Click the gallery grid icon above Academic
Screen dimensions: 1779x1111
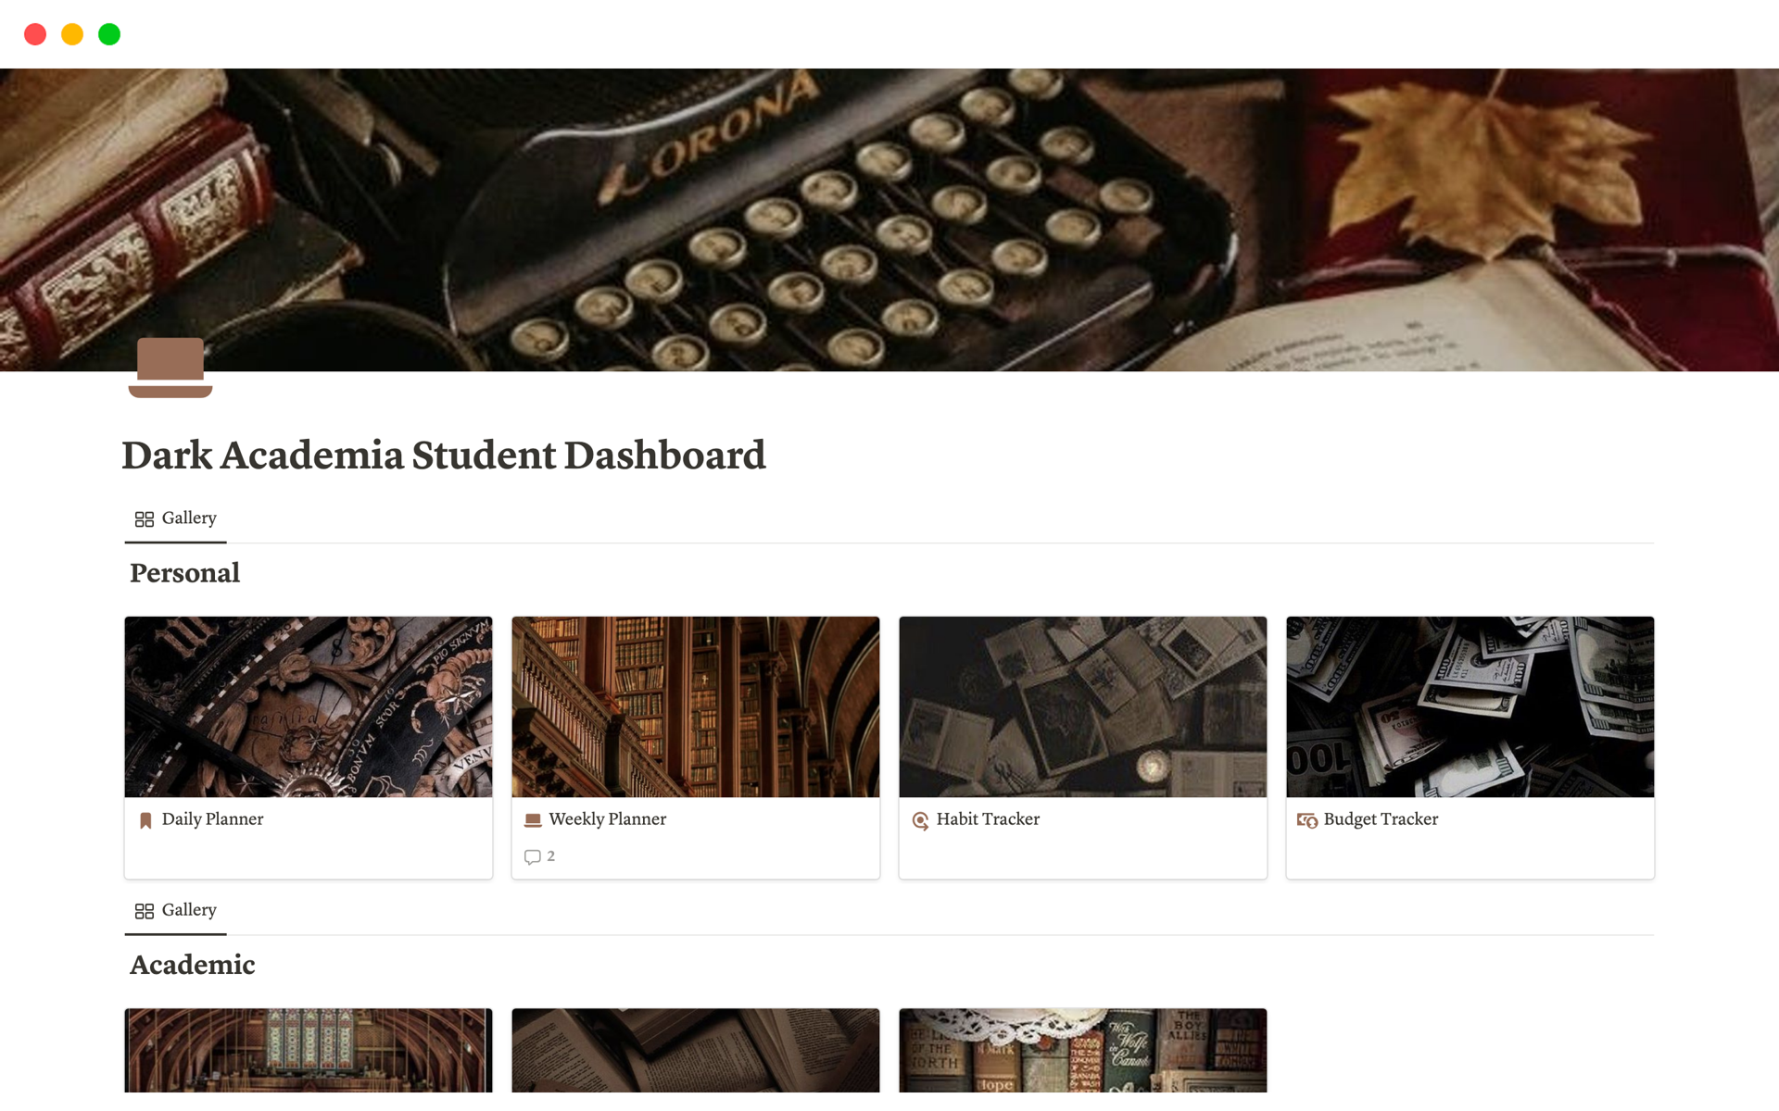click(145, 911)
